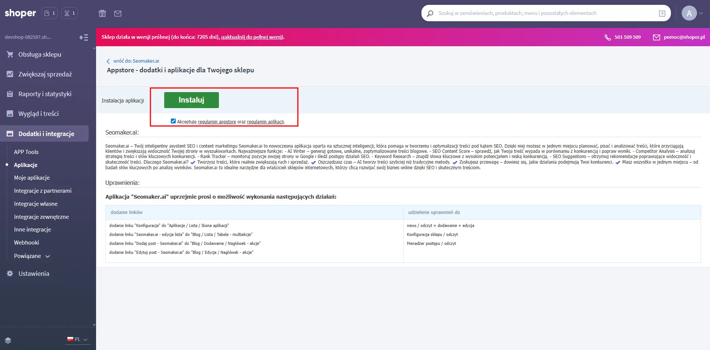Viewport: 710px width, 350px height.
Task: Click the 'Dodaj post - Seomaker.ai' link row
Action: pyautogui.click(x=185, y=243)
